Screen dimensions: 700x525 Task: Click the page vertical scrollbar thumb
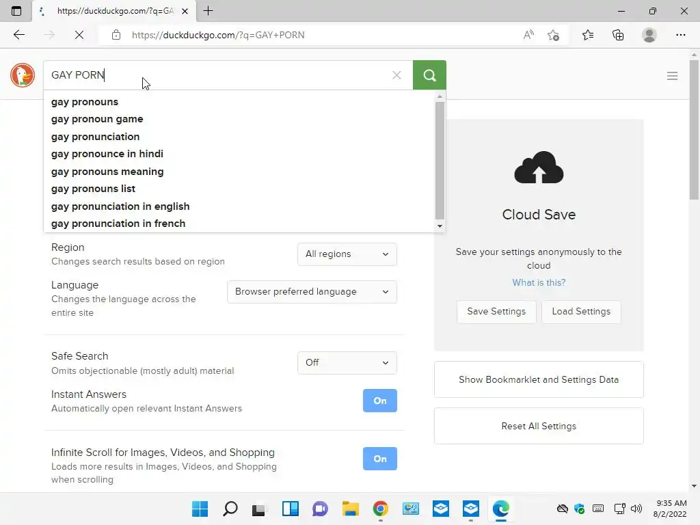[694, 129]
